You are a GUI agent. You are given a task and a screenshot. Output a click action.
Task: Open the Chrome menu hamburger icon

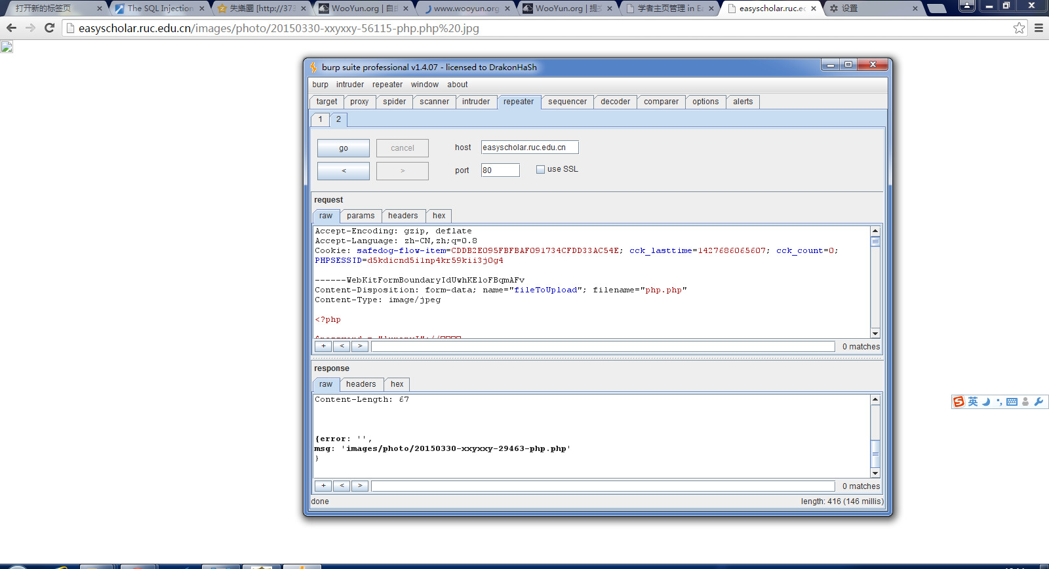(x=1039, y=28)
